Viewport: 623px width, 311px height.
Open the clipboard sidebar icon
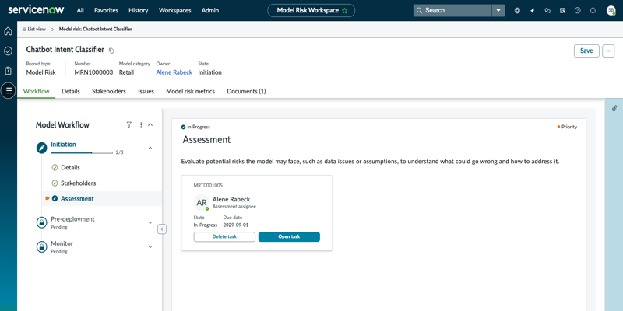click(8, 71)
